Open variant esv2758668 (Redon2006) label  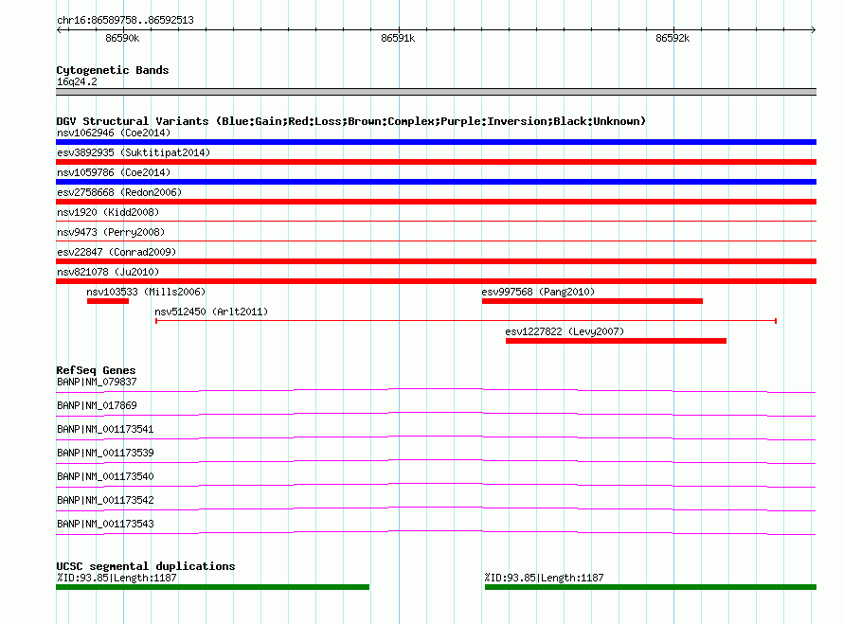coord(119,192)
